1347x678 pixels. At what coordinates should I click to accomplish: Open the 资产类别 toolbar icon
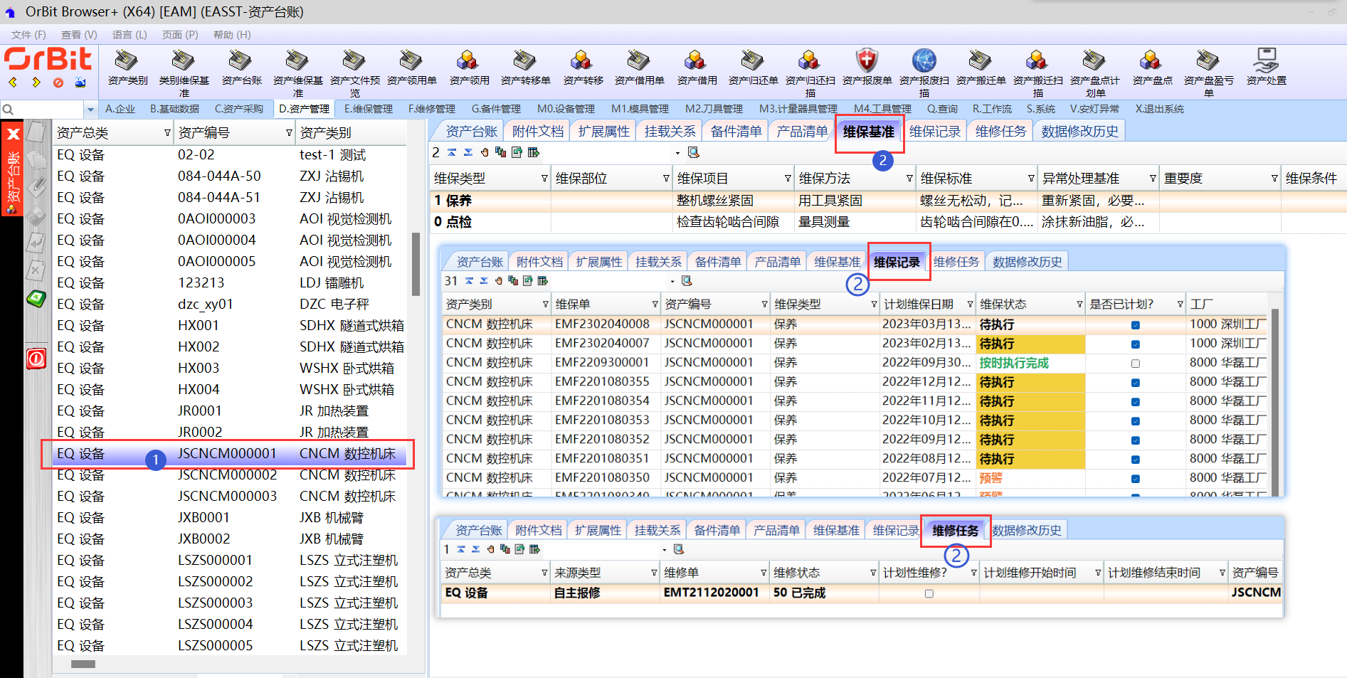[127, 62]
